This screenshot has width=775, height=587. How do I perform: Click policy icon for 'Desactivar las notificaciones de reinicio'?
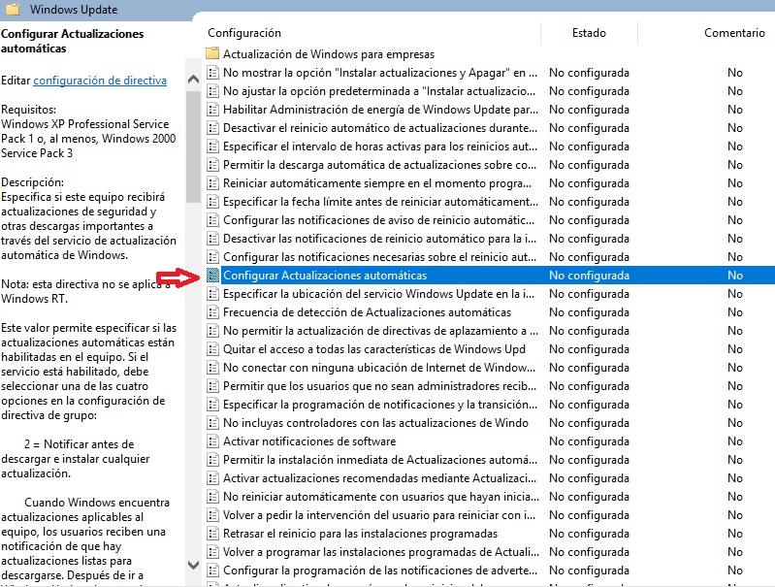[x=212, y=239]
